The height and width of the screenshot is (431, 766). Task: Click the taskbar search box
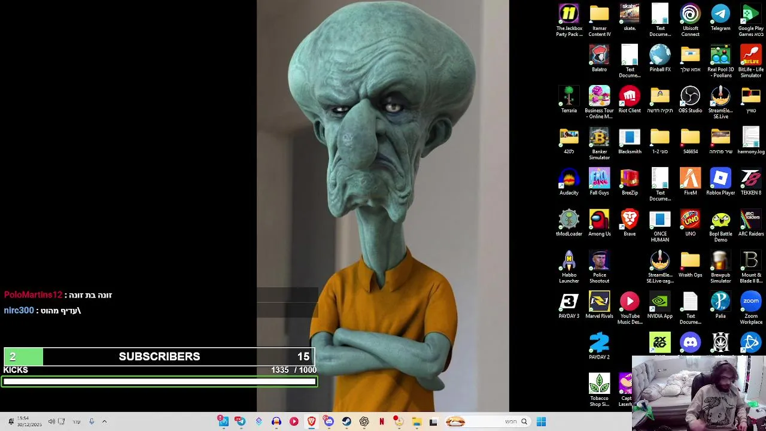[x=487, y=421]
